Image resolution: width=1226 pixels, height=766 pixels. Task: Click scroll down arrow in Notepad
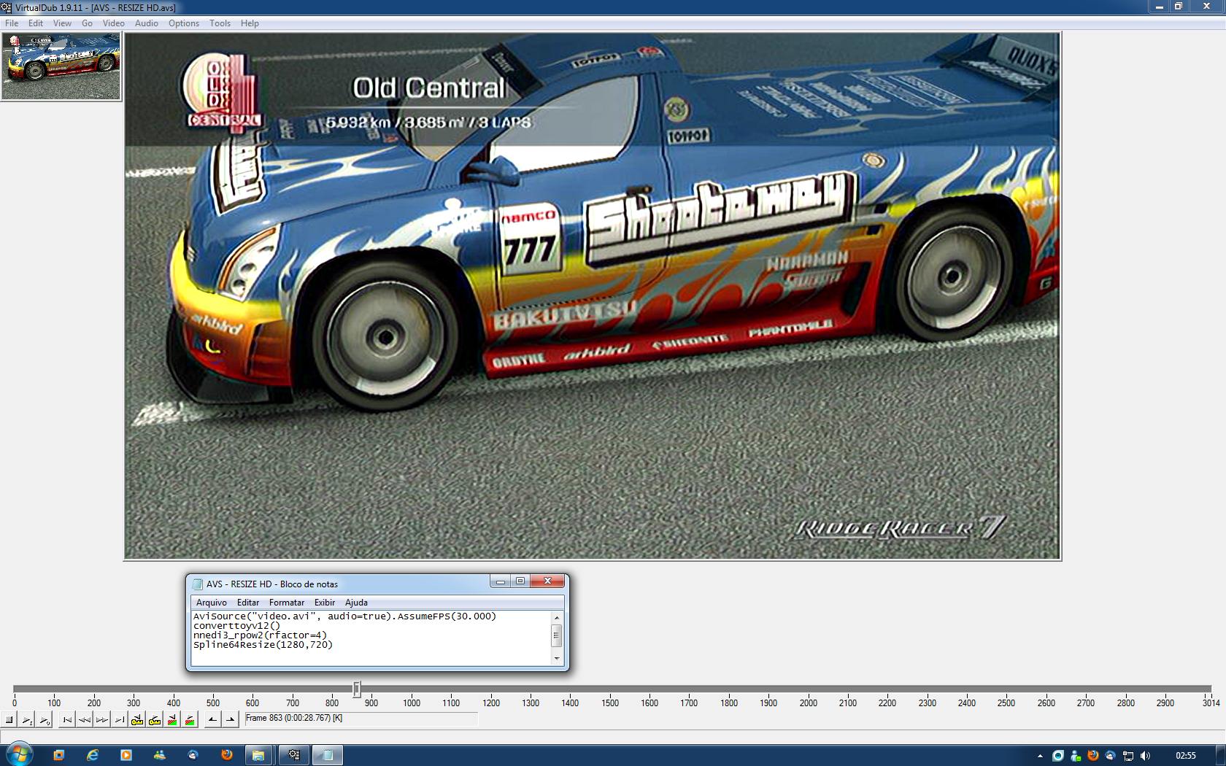tap(557, 658)
